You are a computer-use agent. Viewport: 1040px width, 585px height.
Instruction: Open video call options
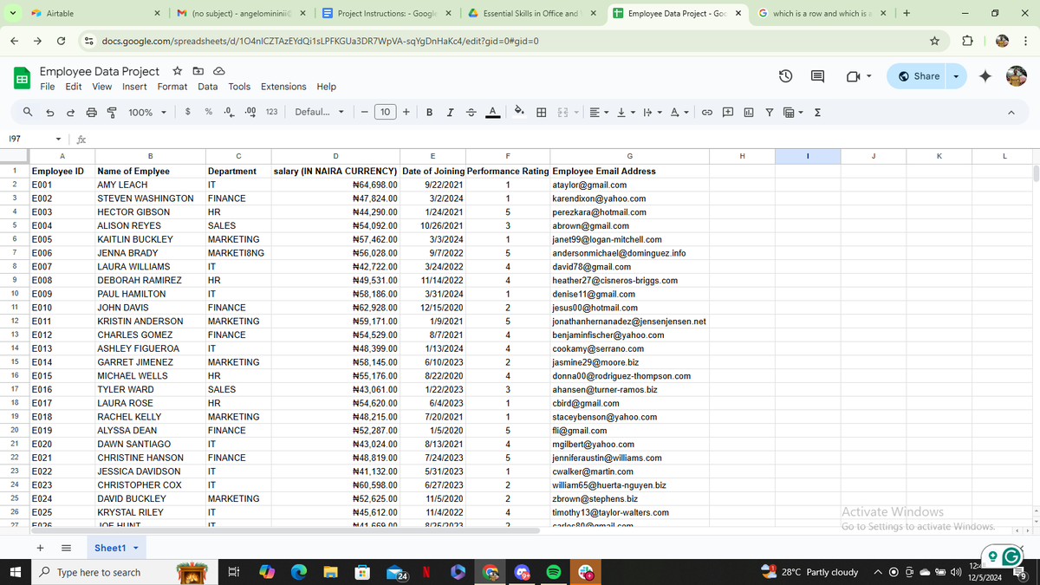858,76
